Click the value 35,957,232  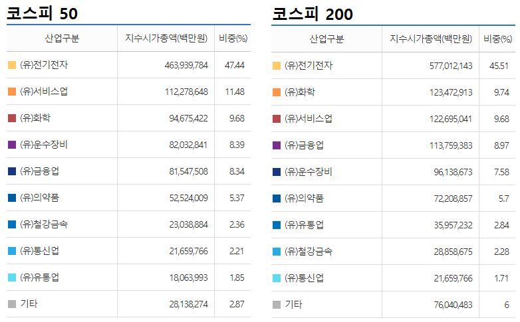(x=453, y=225)
